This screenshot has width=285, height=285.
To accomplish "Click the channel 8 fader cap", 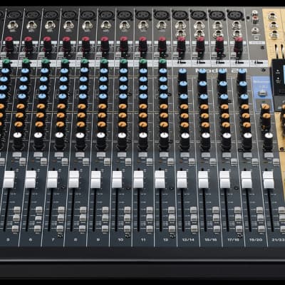I will 74,180.
